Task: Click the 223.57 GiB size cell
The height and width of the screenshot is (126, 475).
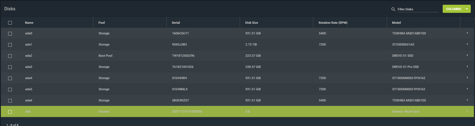Action: coord(253,56)
